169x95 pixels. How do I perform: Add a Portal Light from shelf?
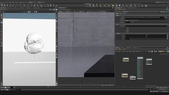[x=127, y=6]
